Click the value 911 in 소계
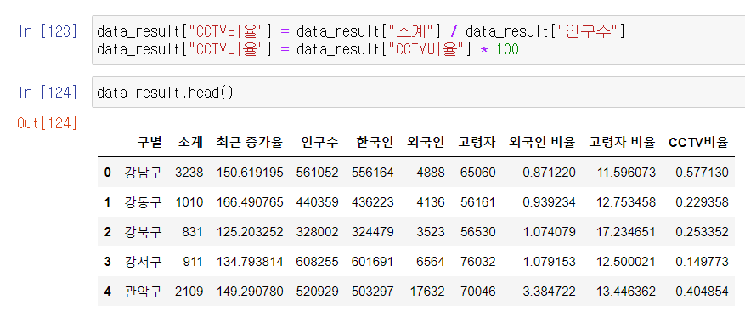 (193, 262)
